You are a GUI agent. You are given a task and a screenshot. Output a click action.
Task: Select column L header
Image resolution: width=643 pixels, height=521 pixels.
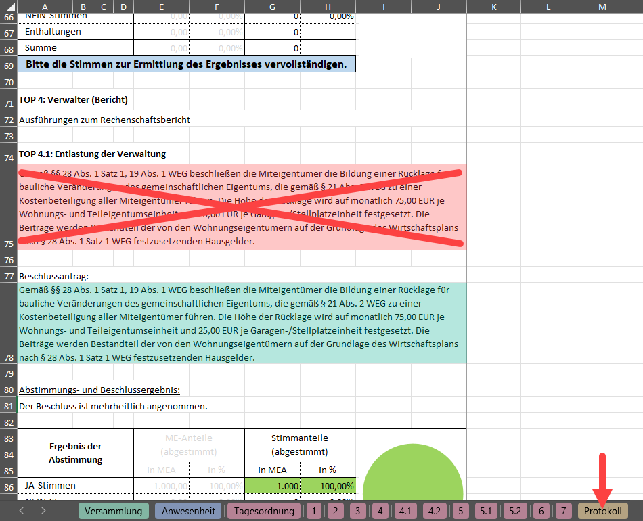click(548, 7)
